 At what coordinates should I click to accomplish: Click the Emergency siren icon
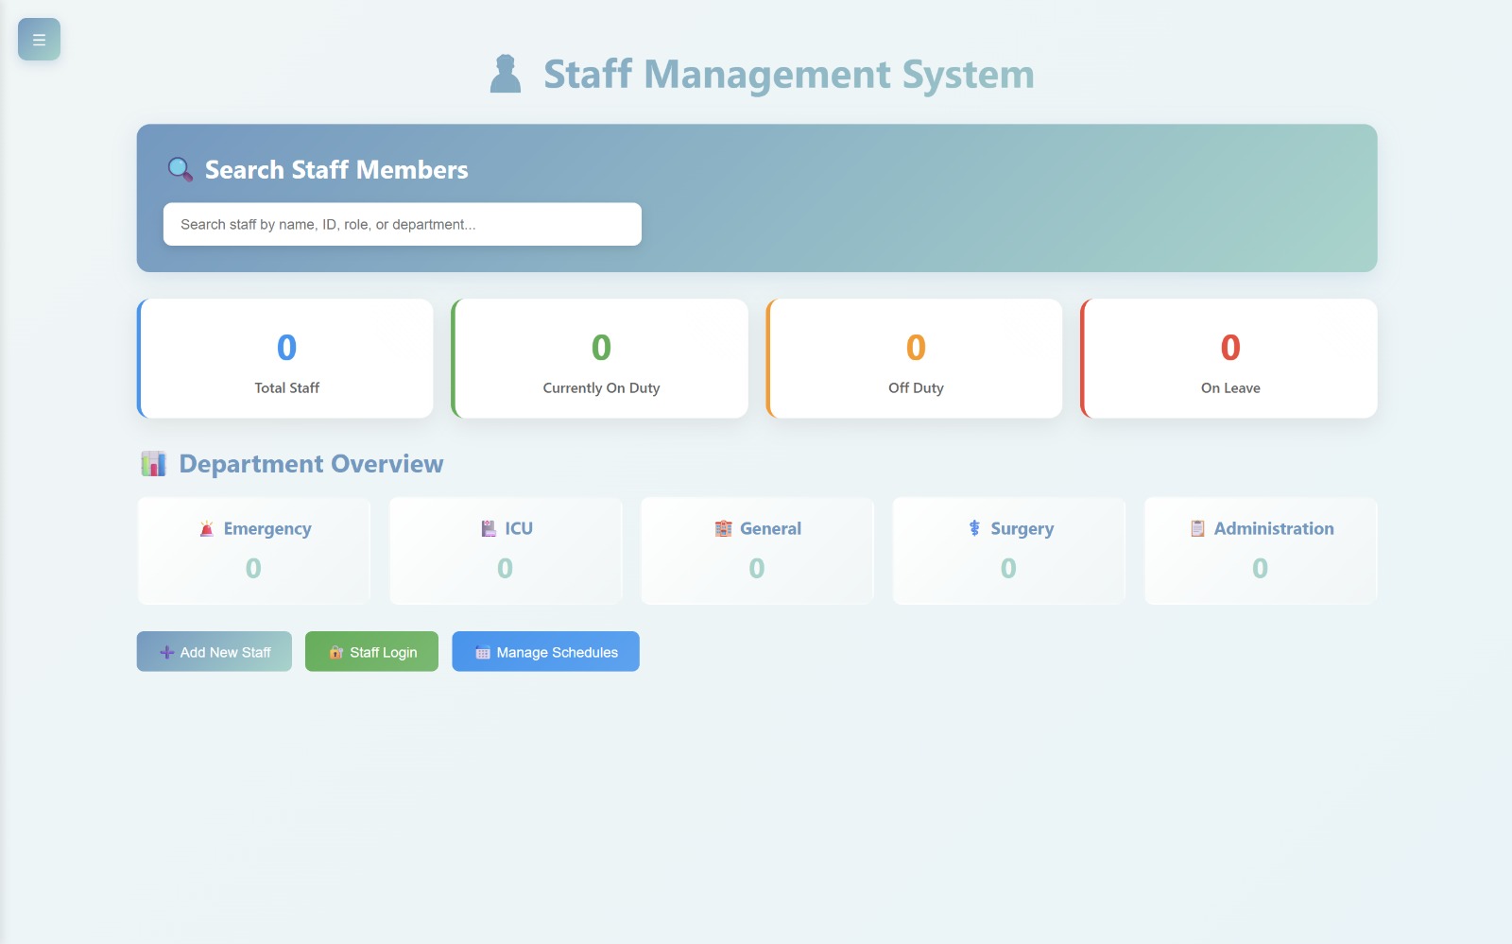pyautogui.click(x=207, y=529)
